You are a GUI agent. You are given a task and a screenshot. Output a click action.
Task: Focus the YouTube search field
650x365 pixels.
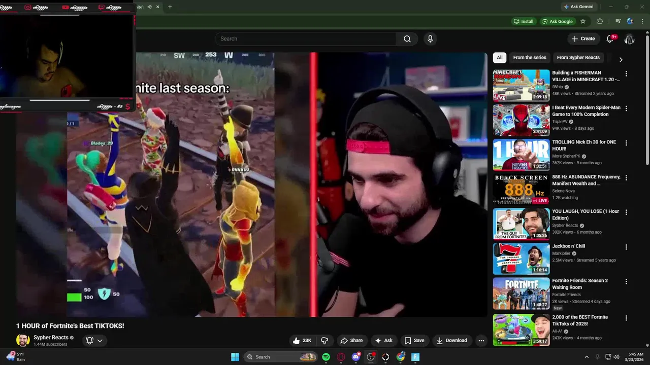(x=306, y=39)
